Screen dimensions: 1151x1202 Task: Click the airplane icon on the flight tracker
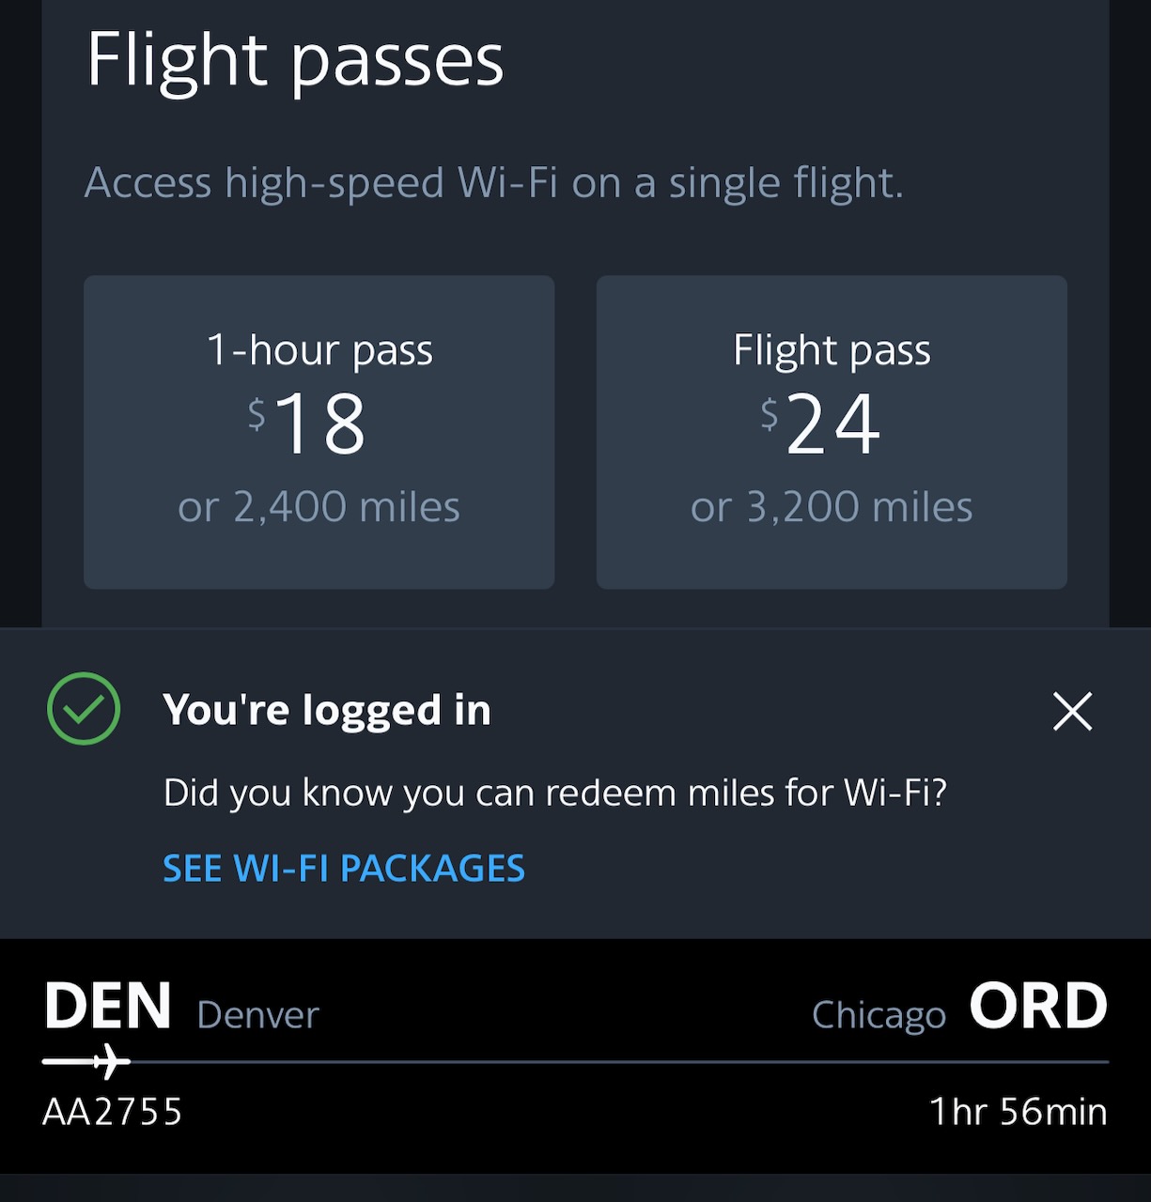pyautogui.click(x=111, y=1061)
